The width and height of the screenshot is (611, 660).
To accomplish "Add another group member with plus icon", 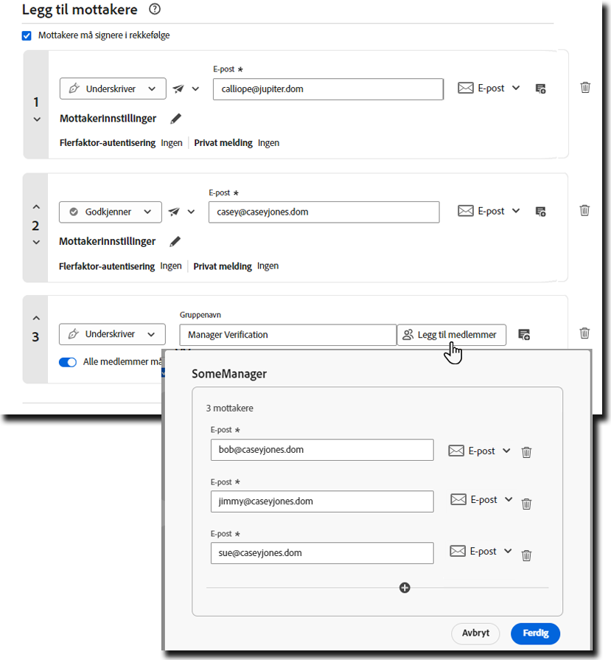I will click(405, 588).
